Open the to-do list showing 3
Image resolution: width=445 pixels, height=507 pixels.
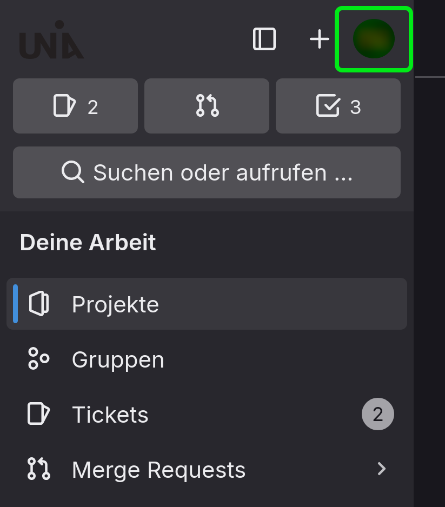point(338,106)
